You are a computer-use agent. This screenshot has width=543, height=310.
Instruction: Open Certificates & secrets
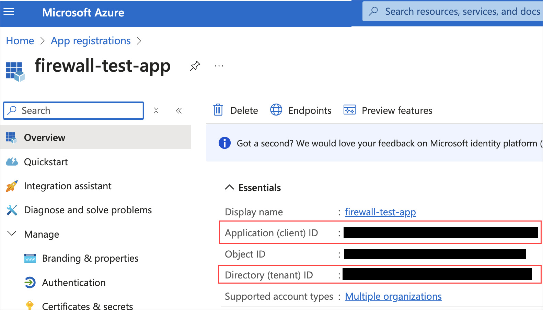click(x=88, y=306)
